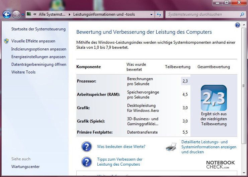Select the 'Arbeitsspeicher (RAM):' row label
The image size is (248, 177).
coord(98,95)
